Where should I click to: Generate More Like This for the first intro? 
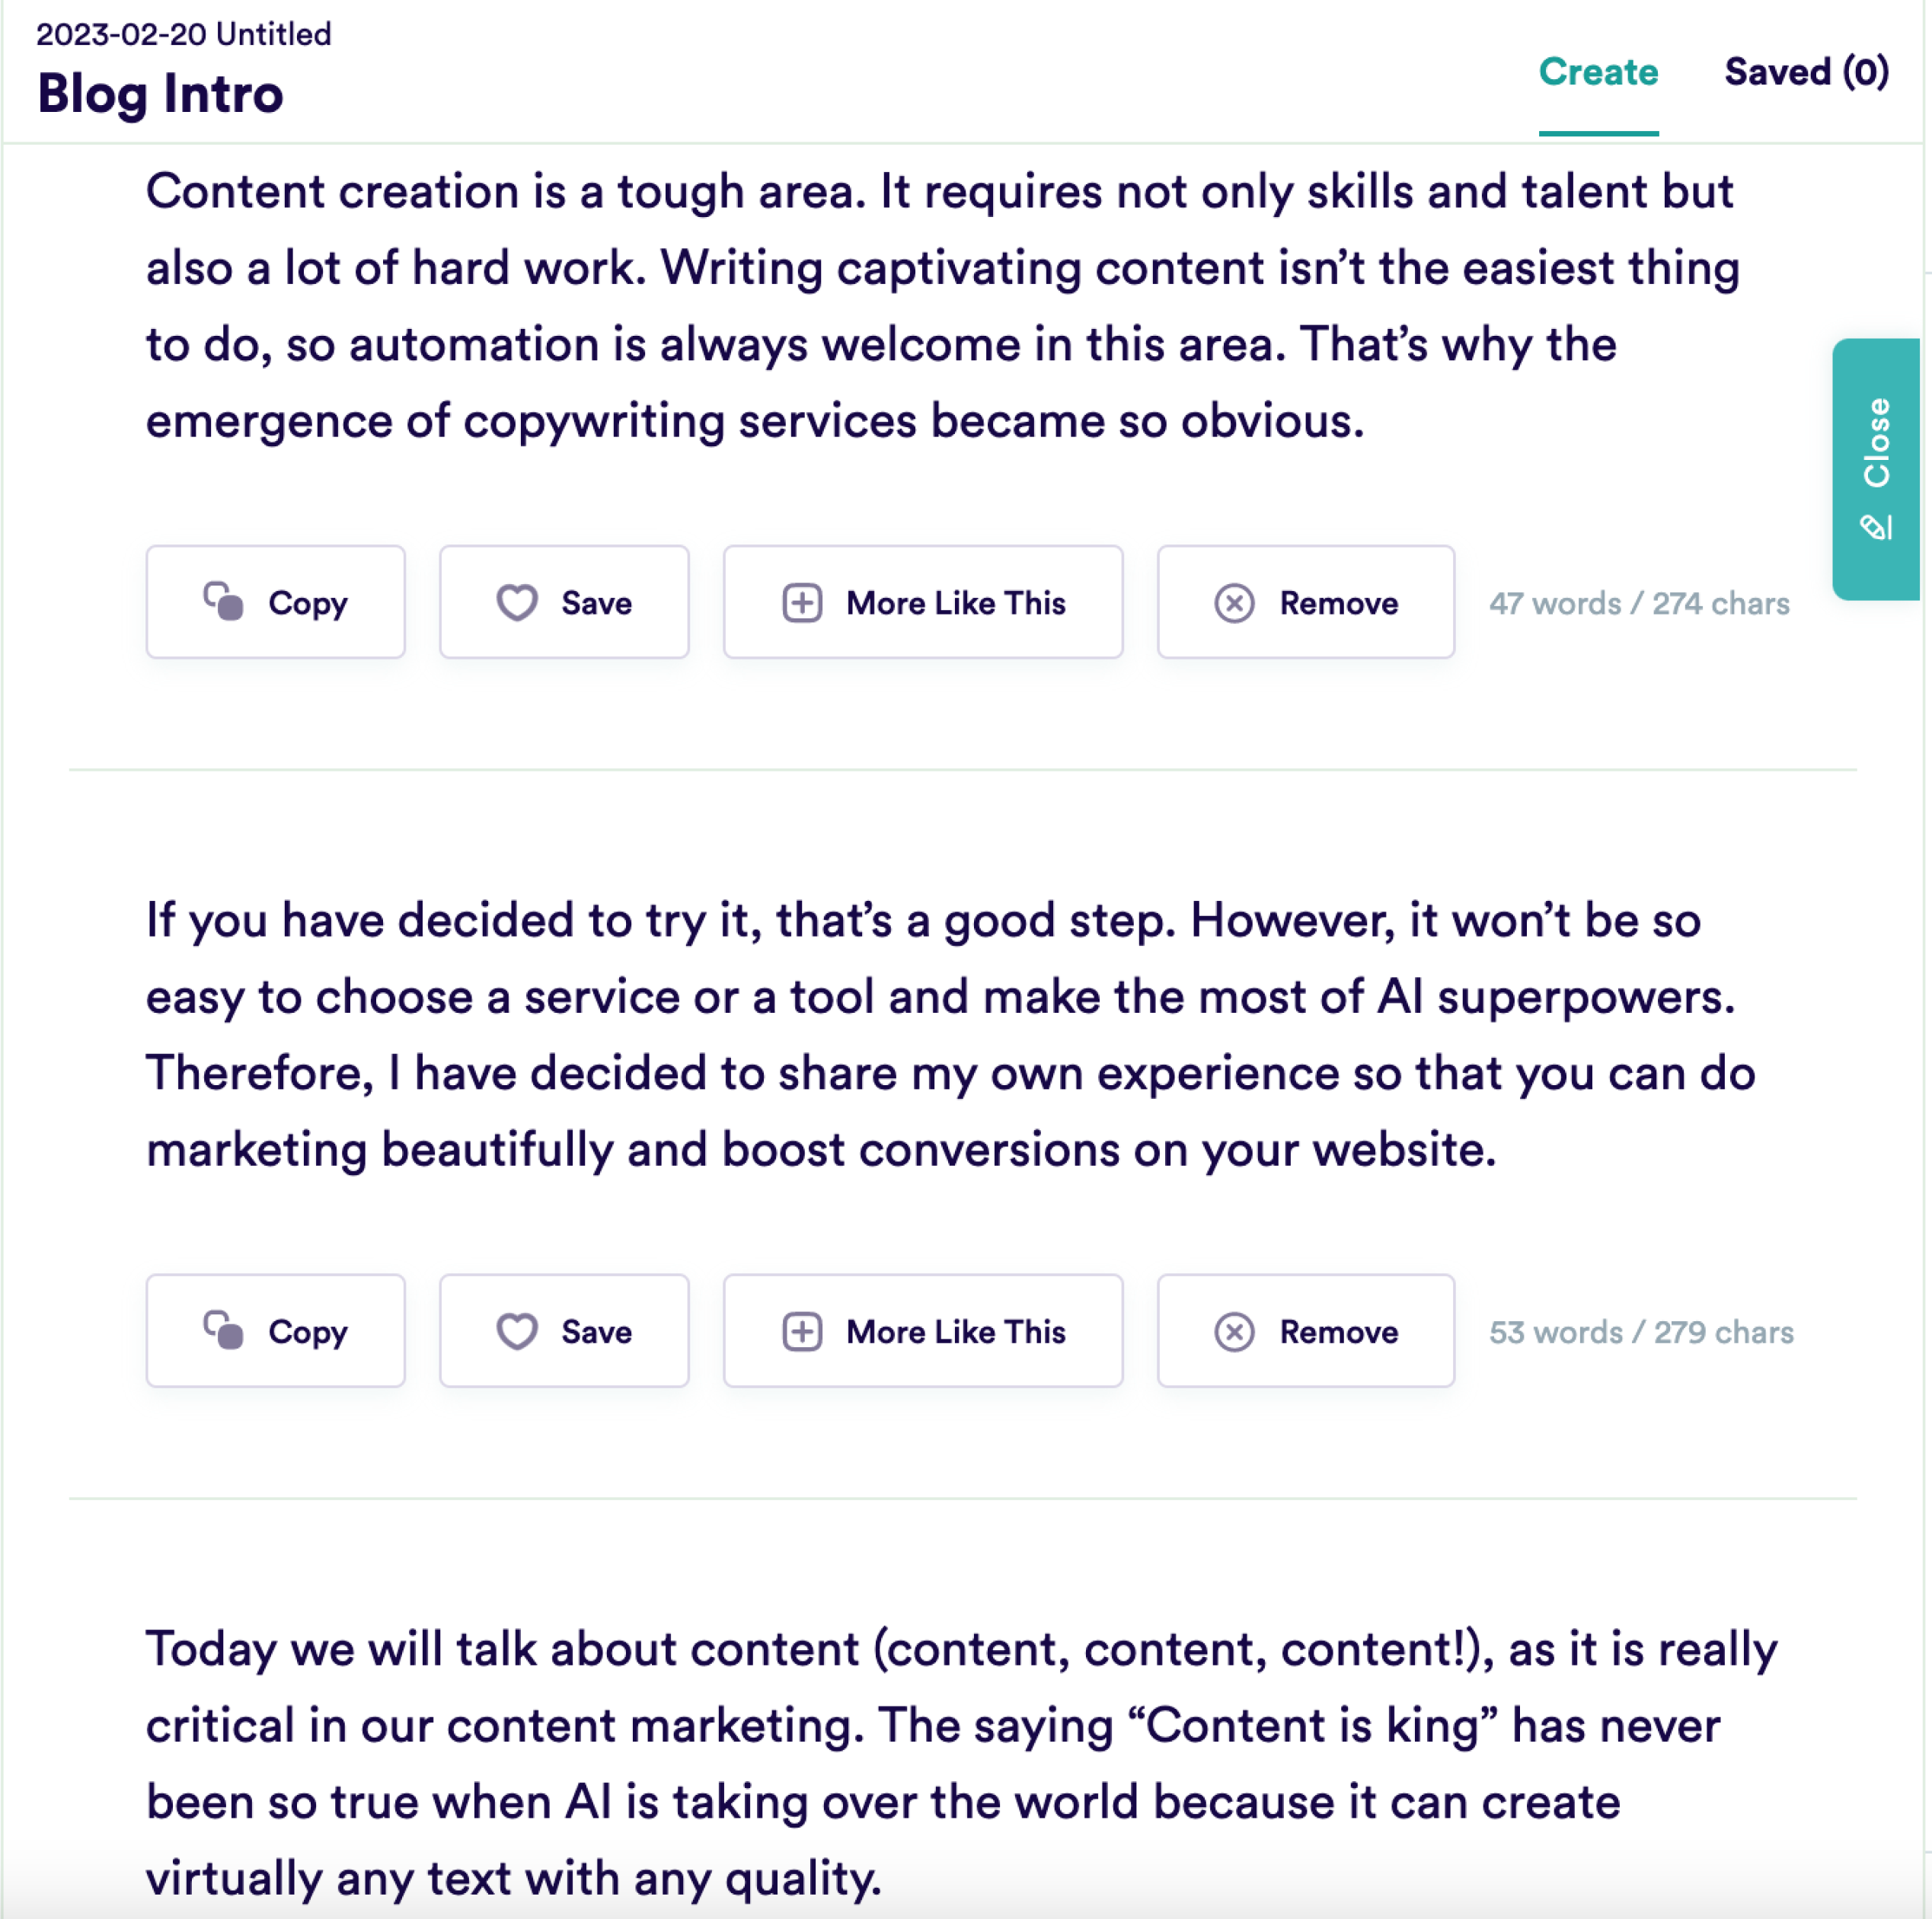(x=923, y=602)
